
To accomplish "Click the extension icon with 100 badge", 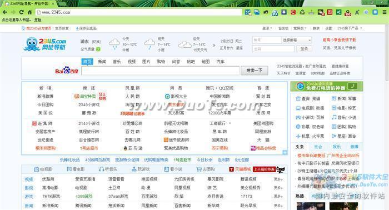I will (x=348, y=13).
